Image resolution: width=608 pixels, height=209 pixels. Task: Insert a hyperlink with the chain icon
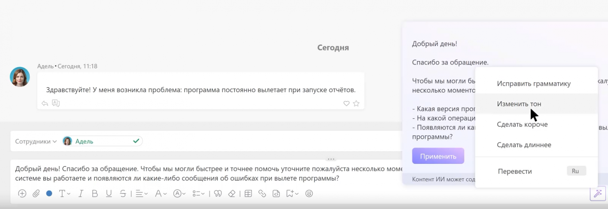(x=262, y=193)
